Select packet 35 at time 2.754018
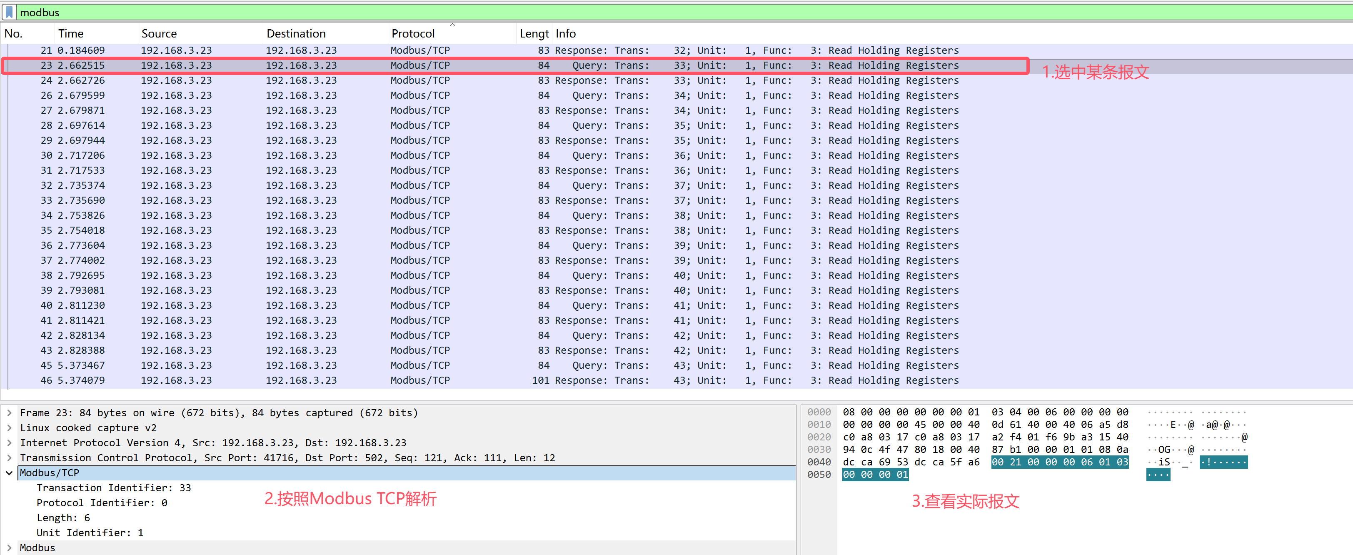Screen dimensions: 1353x555 676,230
